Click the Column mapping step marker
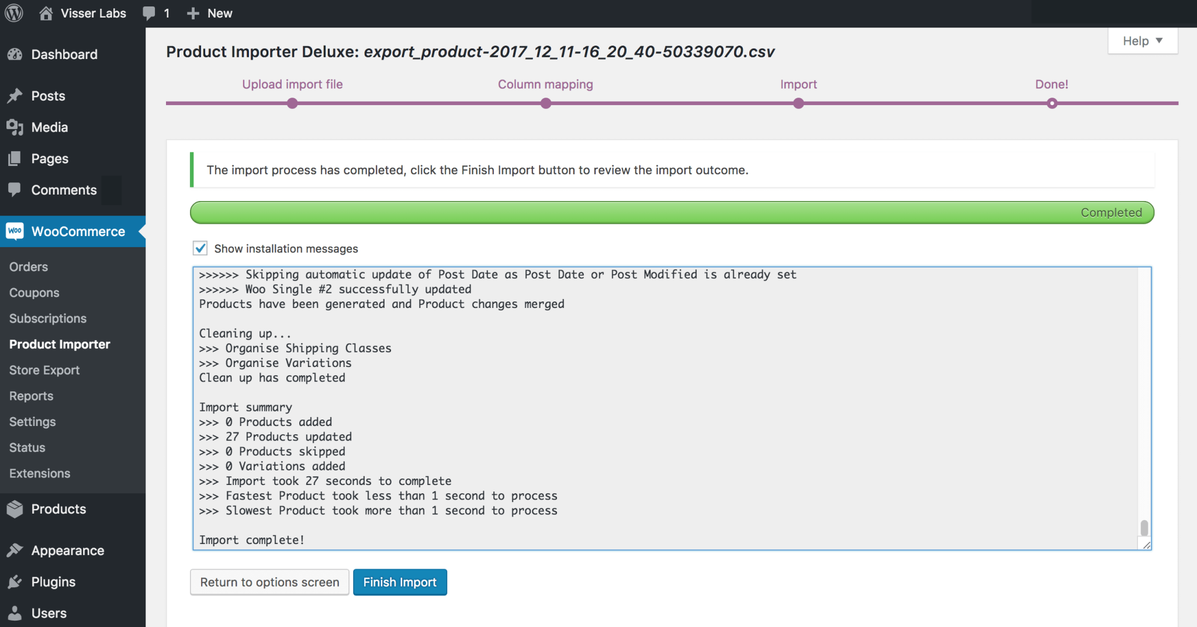Image resolution: width=1197 pixels, height=627 pixels. tap(545, 103)
